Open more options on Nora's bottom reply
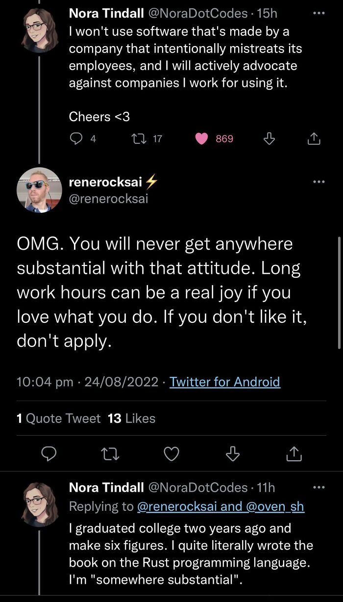Screen dimensions: 343x602 (318, 487)
